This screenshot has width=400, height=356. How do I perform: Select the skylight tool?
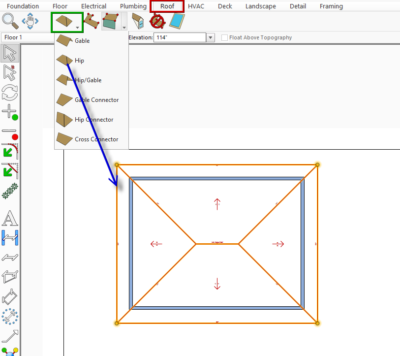(177, 21)
